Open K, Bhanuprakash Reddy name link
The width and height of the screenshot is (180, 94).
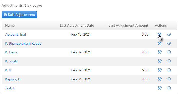tap(23, 43)
